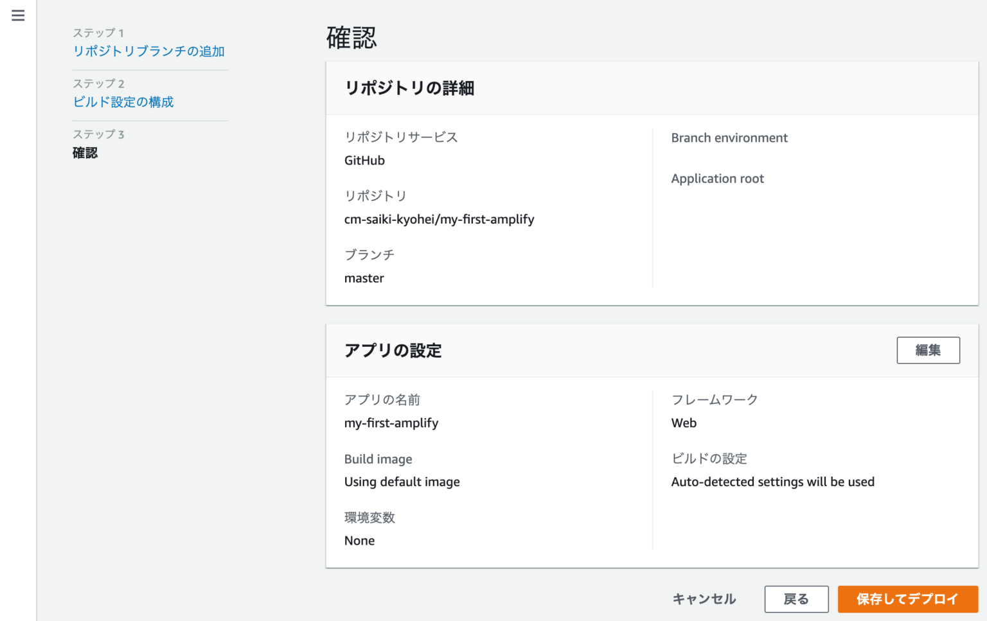Click the 環境変数 None value
This screenshot has height=621, width=987.
(x=359, y=540)
